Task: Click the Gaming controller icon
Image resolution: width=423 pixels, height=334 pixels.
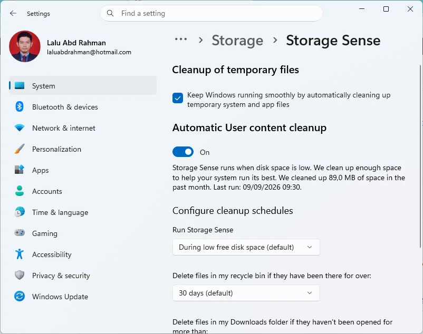Action: [x=20, y=233]
